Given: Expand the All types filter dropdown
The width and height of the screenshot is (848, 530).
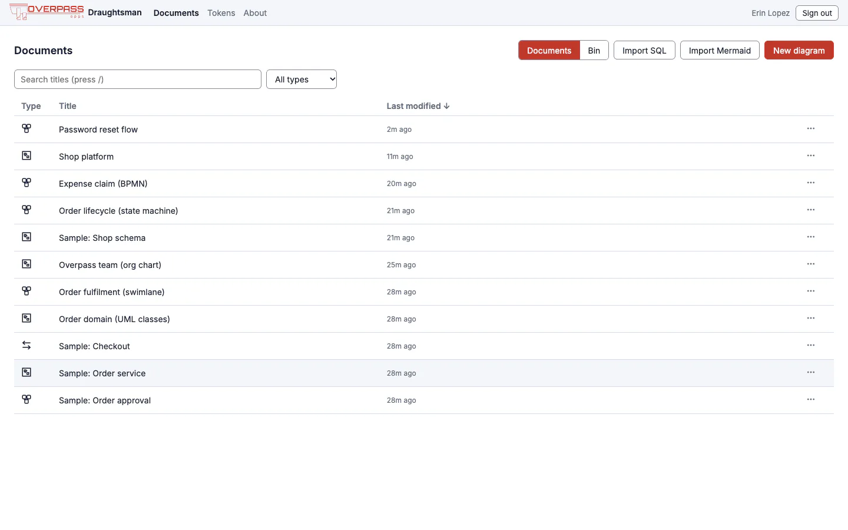Looking at the screenshot, I should pyautogui.click(x=302, y=79).
